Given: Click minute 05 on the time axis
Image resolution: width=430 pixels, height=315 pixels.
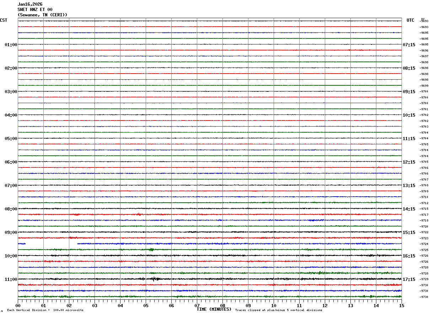Looking at the screenshot, I should click(x=146, y=305).
